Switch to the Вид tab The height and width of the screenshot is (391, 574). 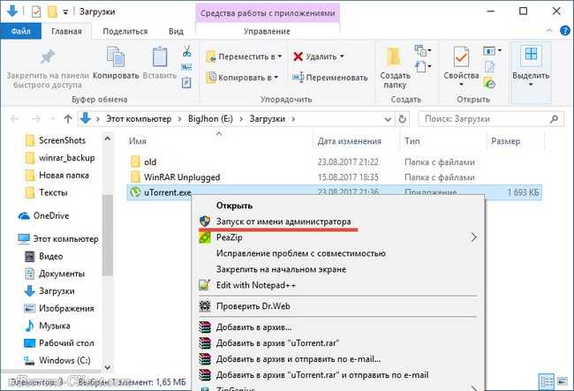(176, 32)
